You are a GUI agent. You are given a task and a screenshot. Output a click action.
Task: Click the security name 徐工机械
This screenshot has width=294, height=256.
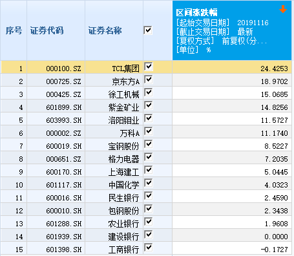(124, 94)
